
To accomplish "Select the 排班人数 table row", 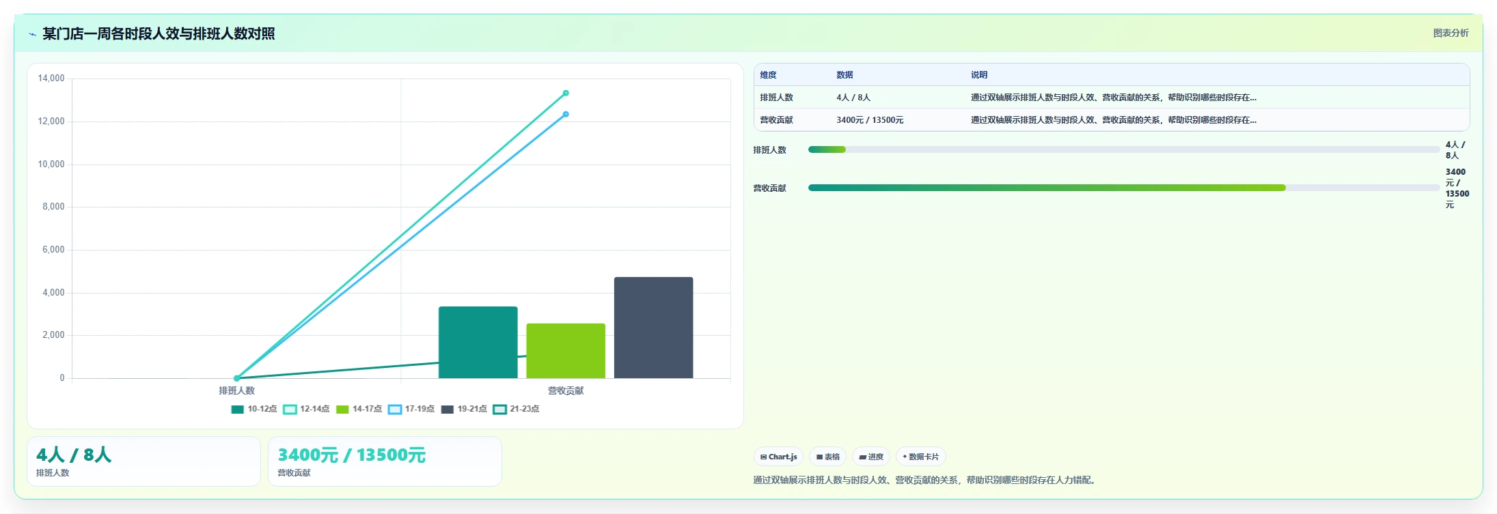I will click(x=1112, y=98).
